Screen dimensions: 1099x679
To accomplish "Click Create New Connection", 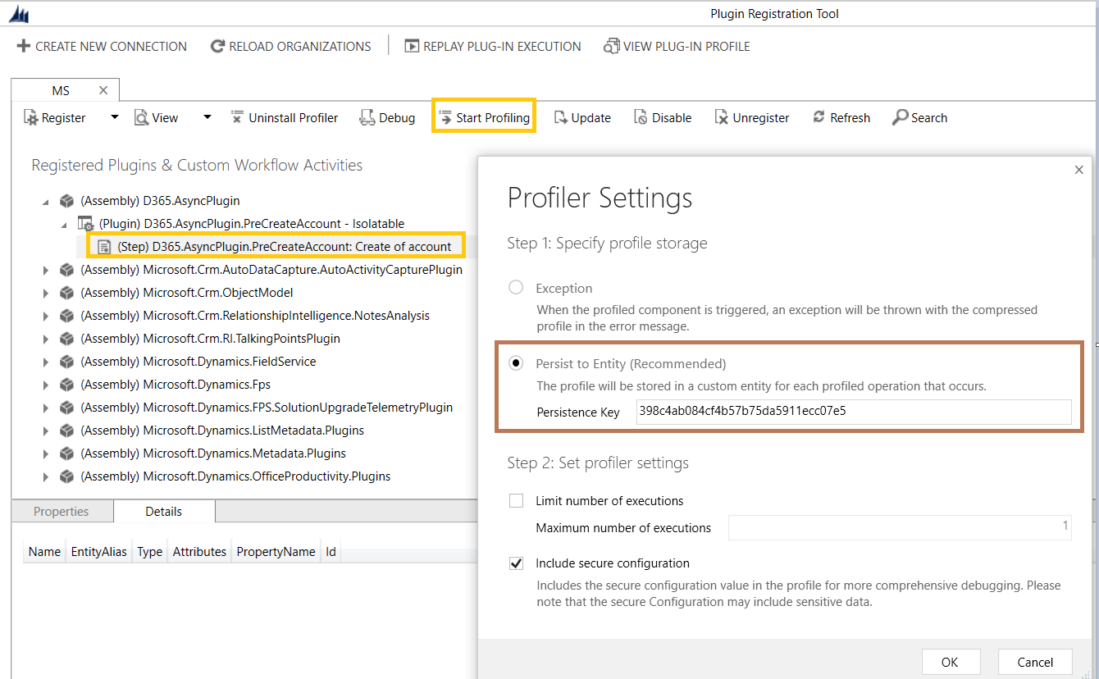I will (101, 46).
